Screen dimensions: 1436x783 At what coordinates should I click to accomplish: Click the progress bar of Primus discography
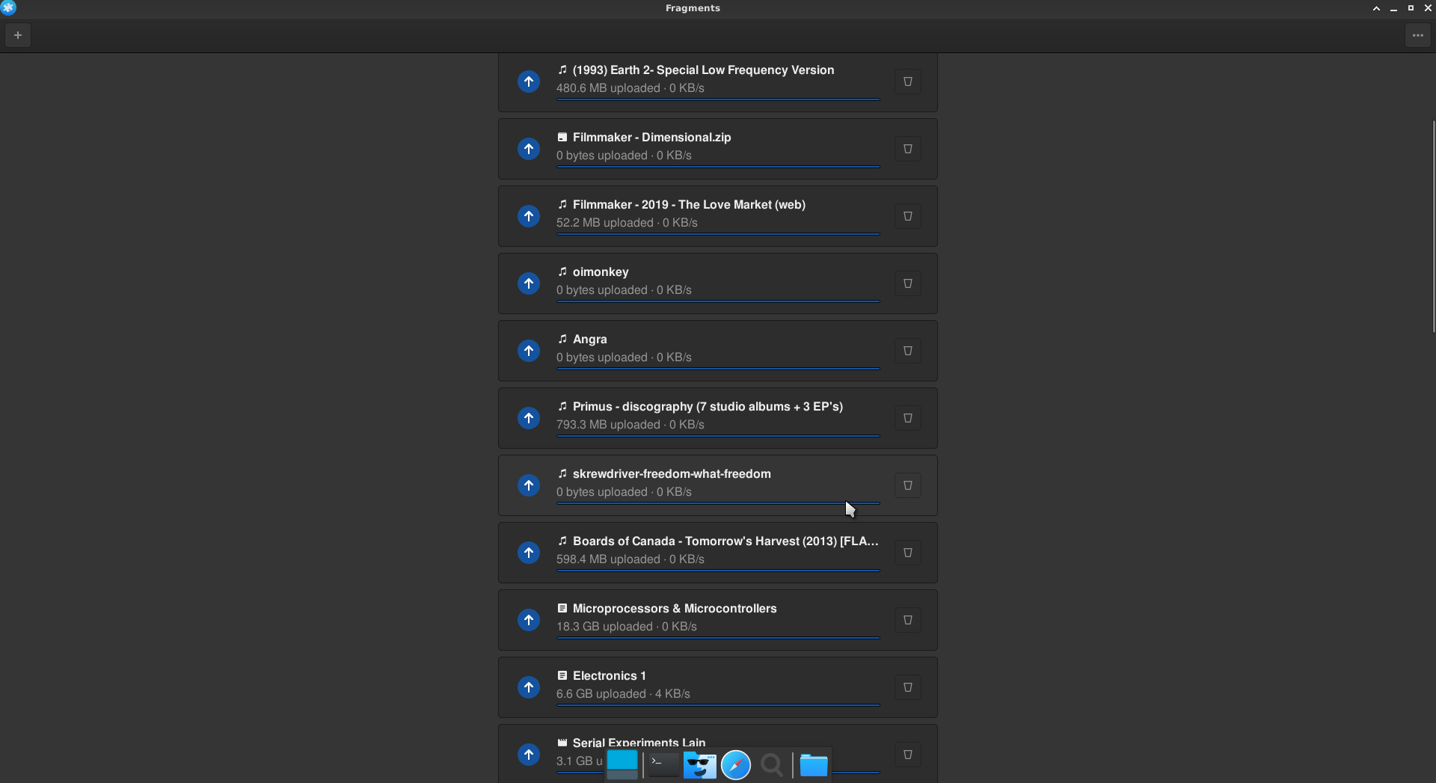click(x=718, y=435)
